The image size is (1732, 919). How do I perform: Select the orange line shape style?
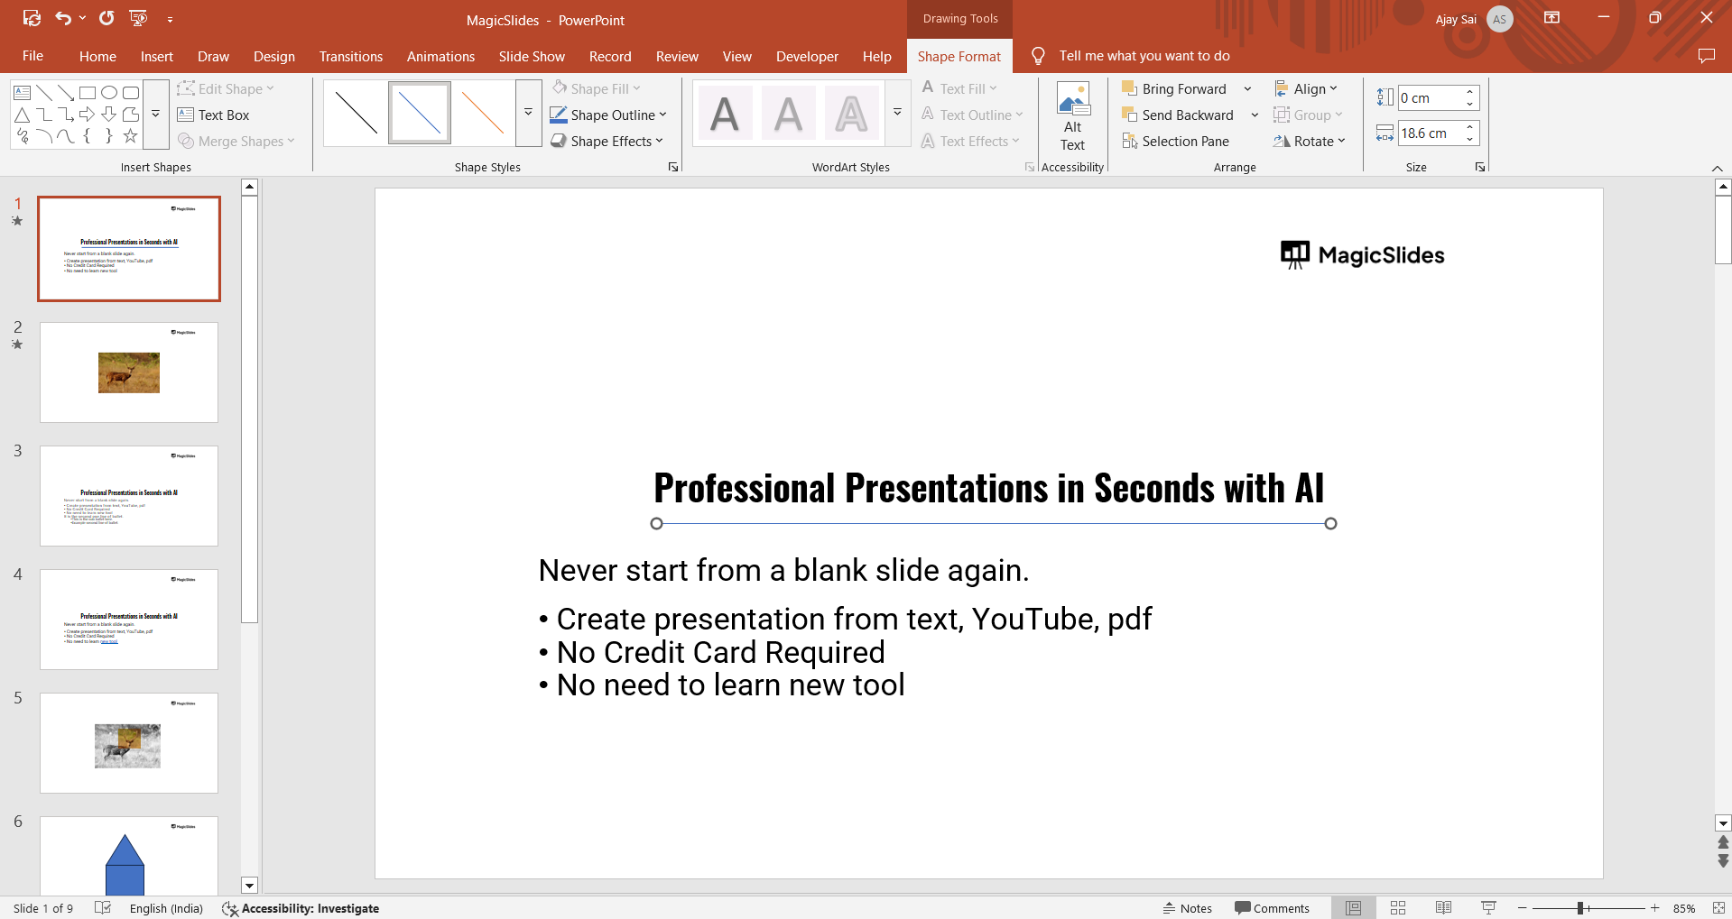(483, 114)
